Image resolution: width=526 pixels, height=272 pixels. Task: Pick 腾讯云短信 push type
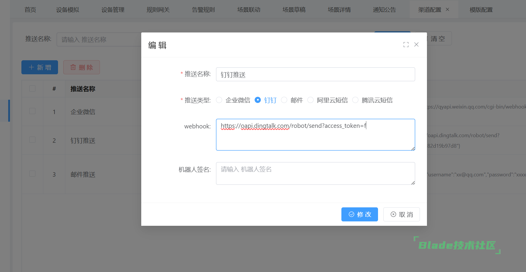(x=355, y=100)
